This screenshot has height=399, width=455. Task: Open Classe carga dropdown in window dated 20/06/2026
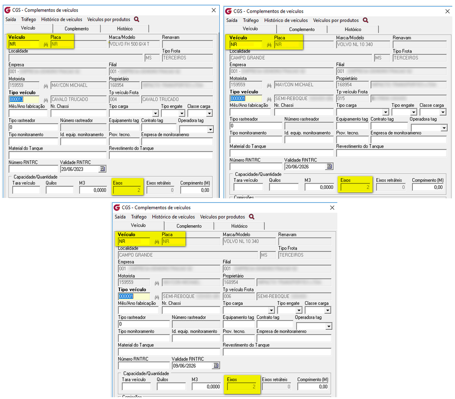443,112
